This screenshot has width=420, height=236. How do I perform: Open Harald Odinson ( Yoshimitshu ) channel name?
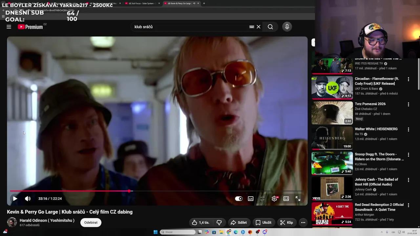coord(47,220)
